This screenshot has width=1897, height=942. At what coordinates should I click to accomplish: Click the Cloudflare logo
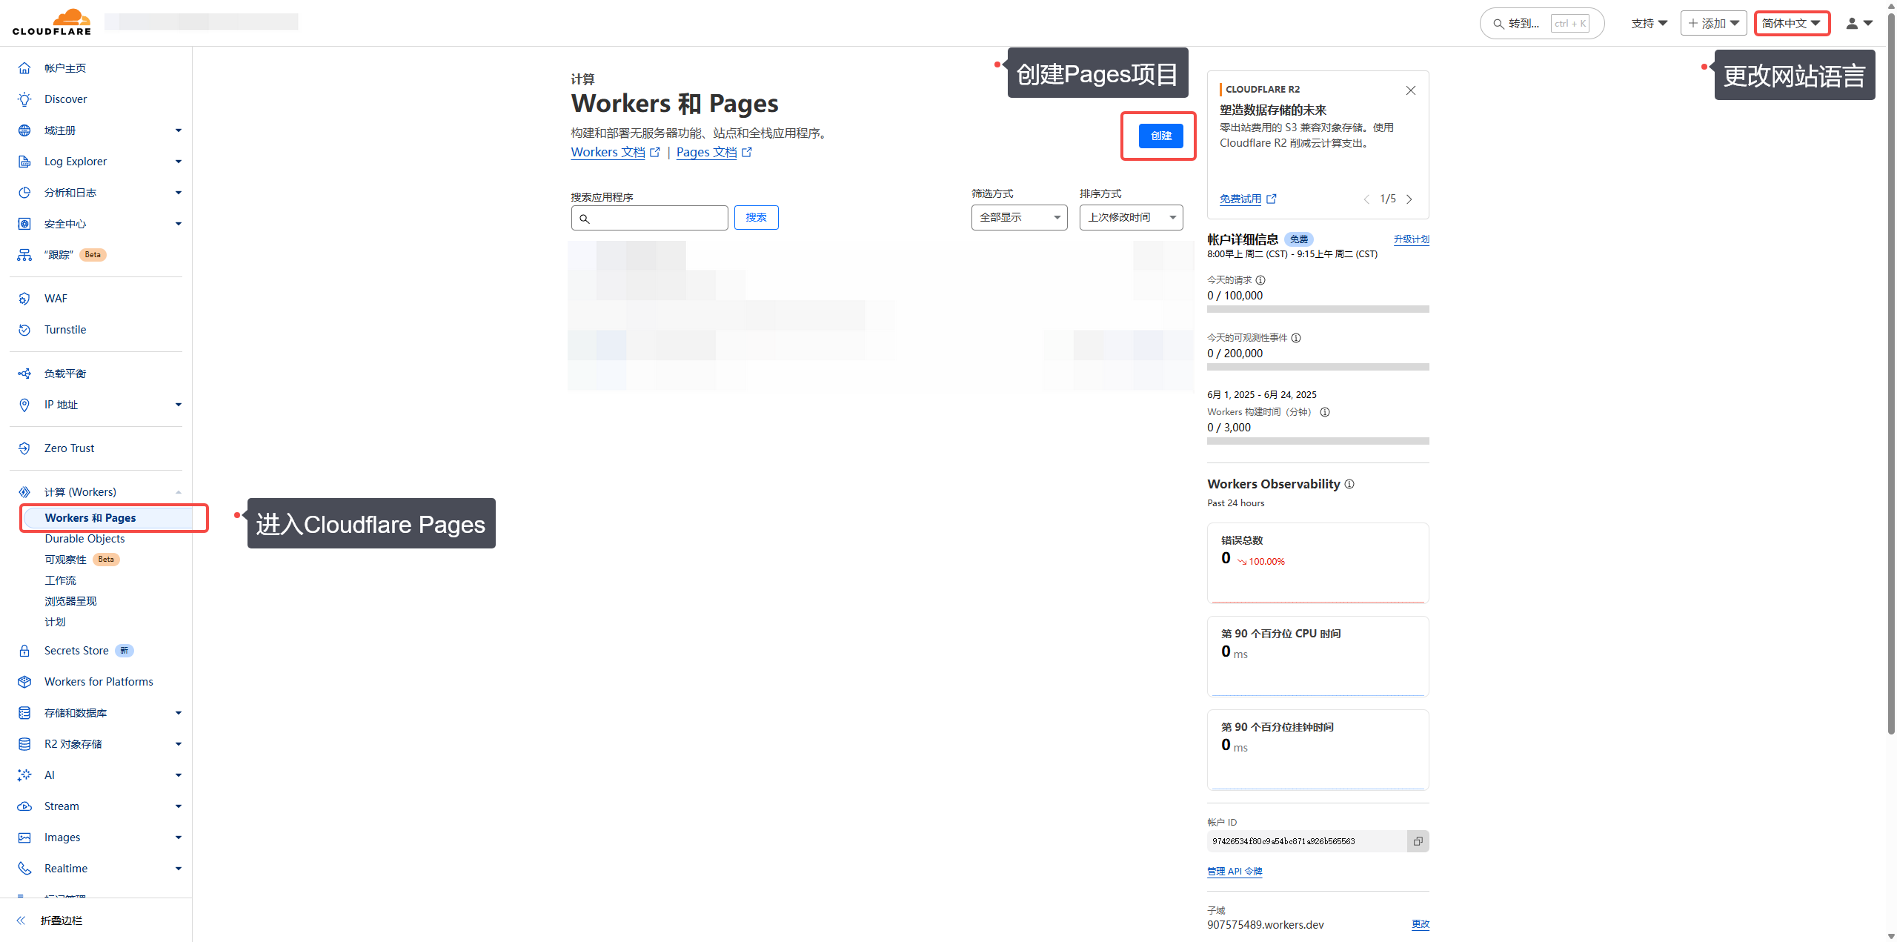point(51,21)
